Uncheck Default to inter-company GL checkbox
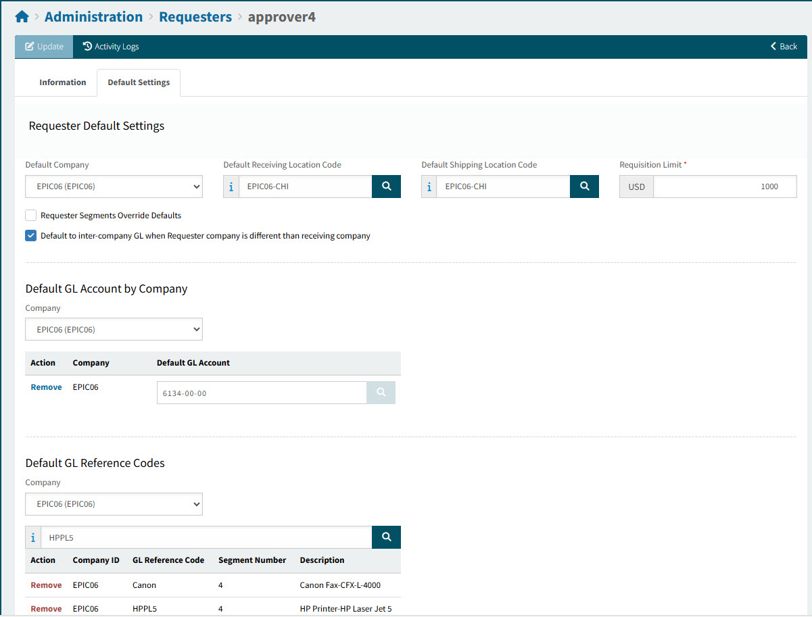The width and height of the screenshot is (812, 617). click(x=31, y=236)
